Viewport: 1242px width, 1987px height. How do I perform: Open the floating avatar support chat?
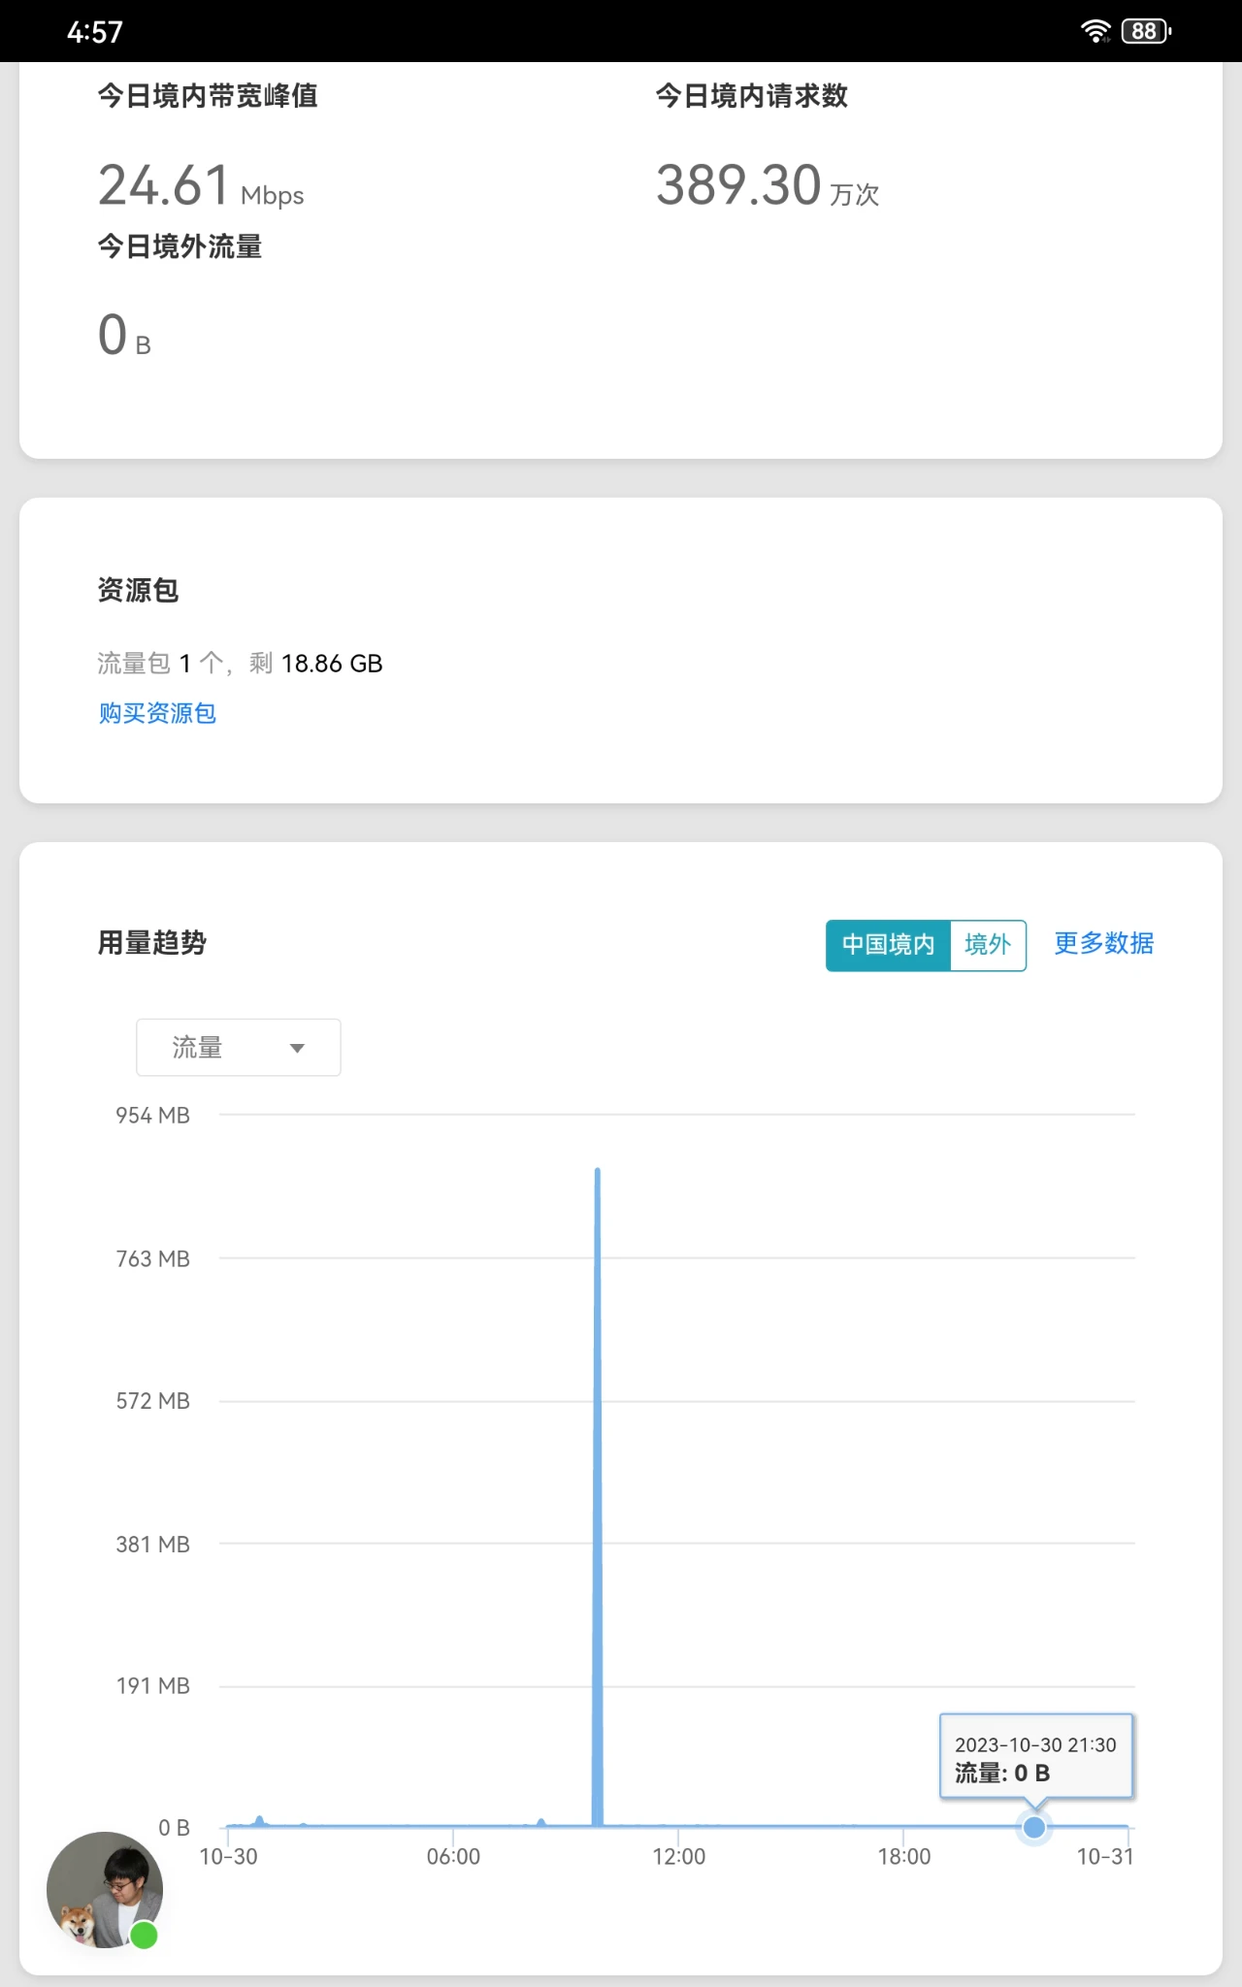pyautogui.click(x=104, y=1888)
